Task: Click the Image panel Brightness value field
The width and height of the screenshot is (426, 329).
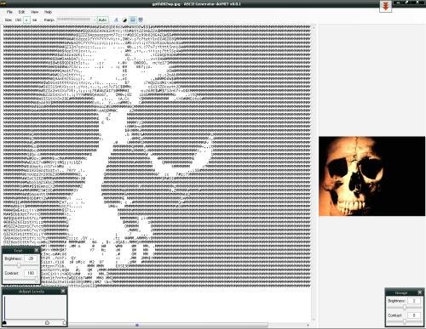Action: tap(414, 301)
